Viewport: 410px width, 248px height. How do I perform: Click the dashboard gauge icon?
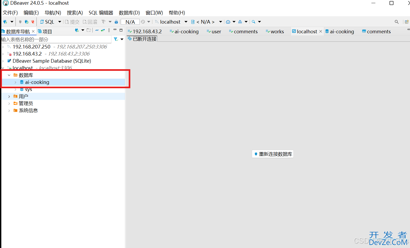coord(228,22)
